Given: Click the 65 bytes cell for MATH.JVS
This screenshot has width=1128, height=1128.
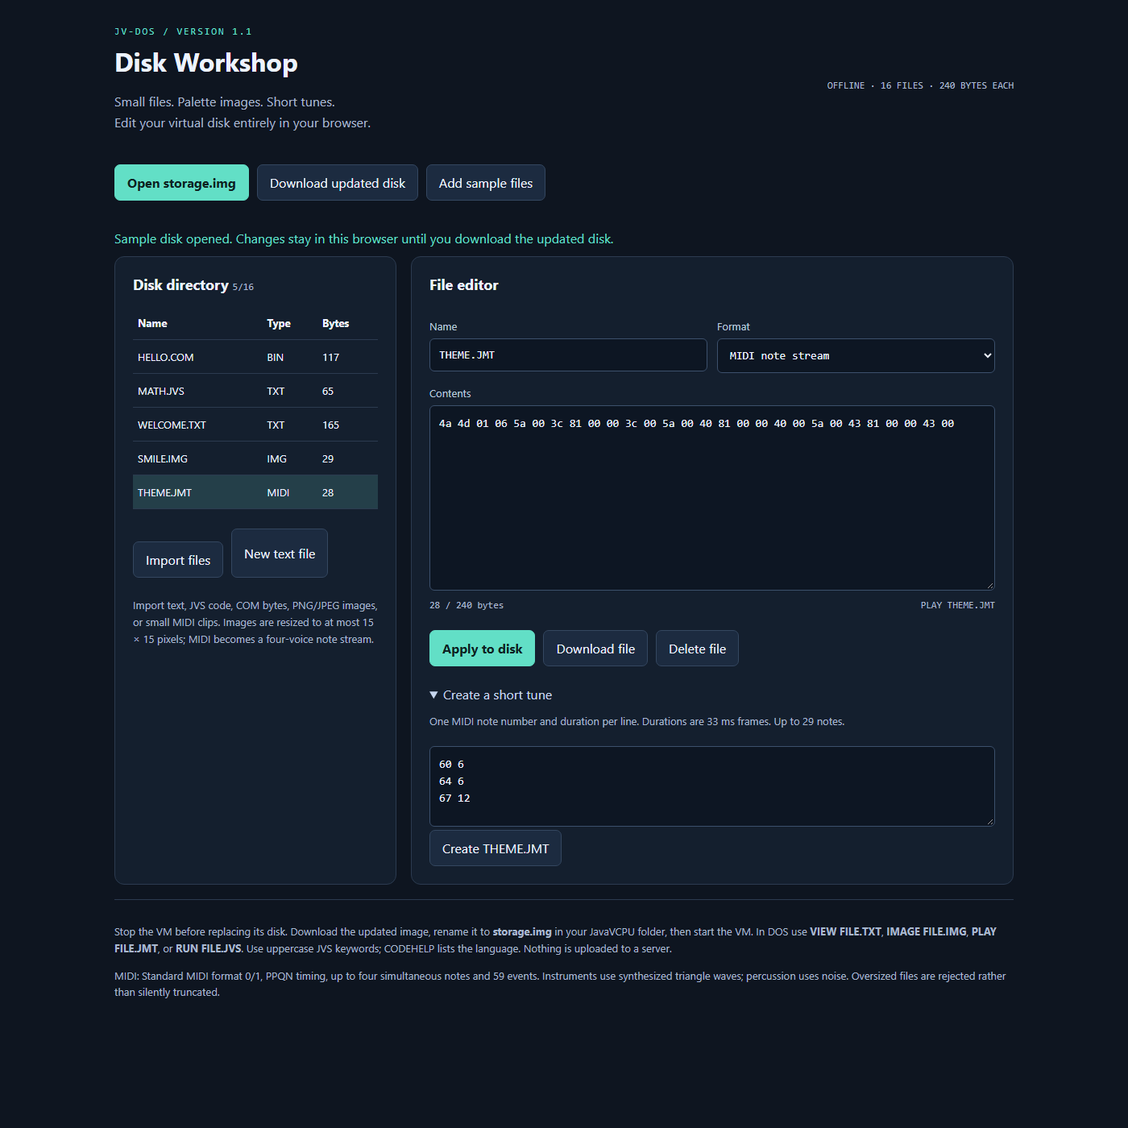Looking at the screenshot, I should pyautogui.click(x=328, y=391).
